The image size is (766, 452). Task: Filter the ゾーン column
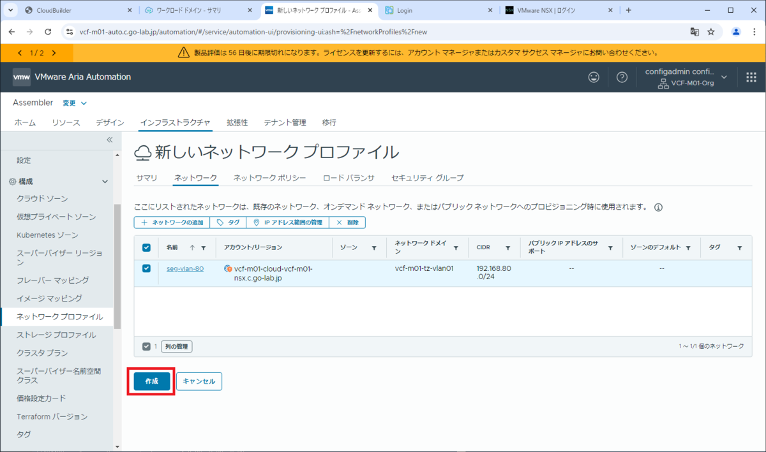(374, 248)
